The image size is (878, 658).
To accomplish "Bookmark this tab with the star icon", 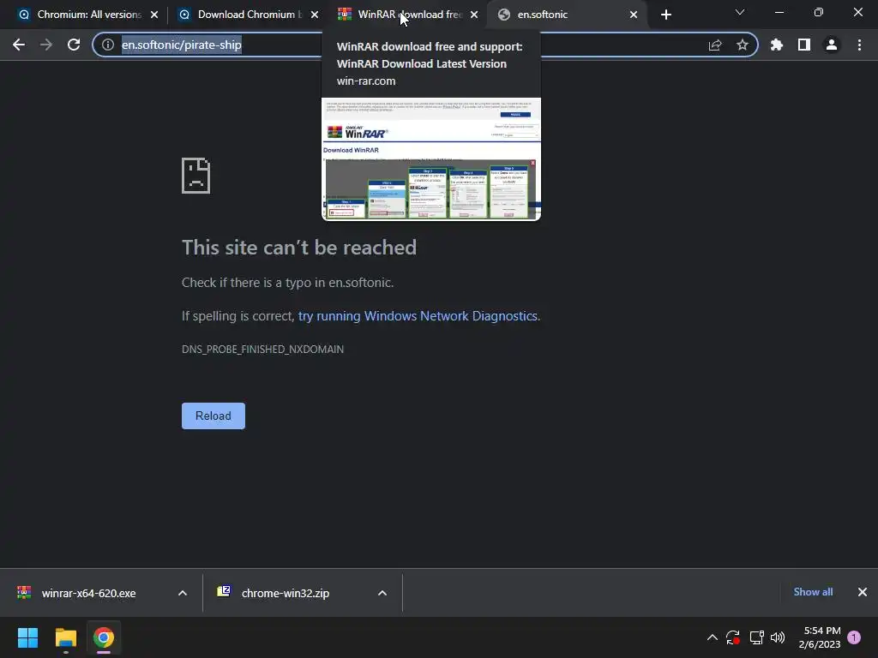I will 743,45.
